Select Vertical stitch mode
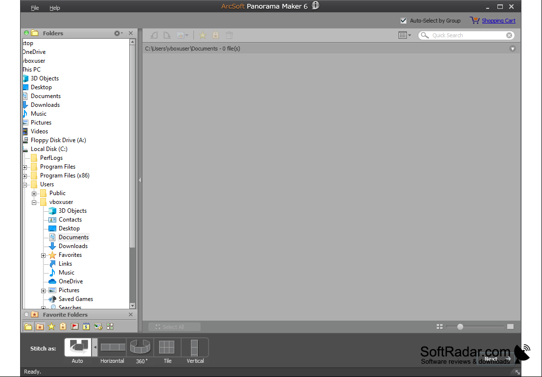 point(194,347)
